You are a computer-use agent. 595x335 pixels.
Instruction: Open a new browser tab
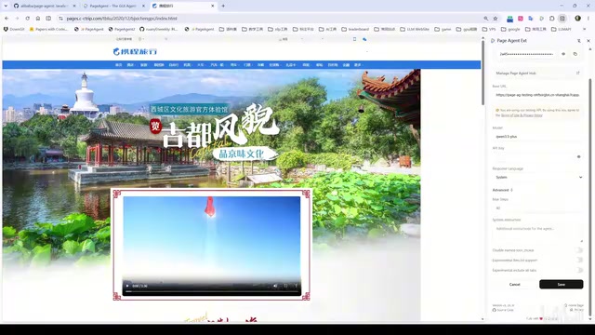tap(223, 6)
